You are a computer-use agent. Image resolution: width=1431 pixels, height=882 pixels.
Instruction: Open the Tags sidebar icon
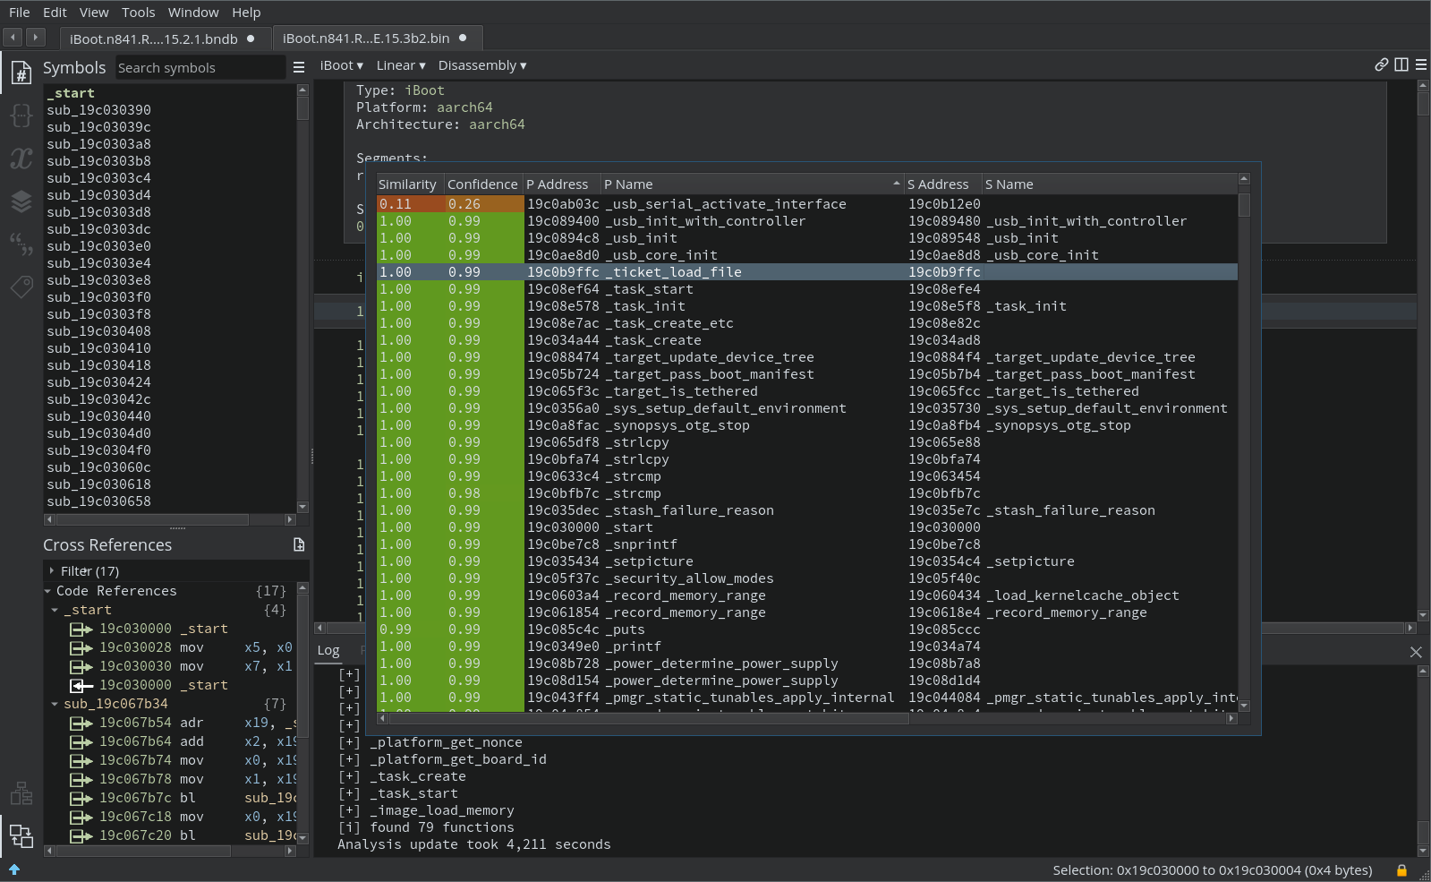click(x=21, y=287)
